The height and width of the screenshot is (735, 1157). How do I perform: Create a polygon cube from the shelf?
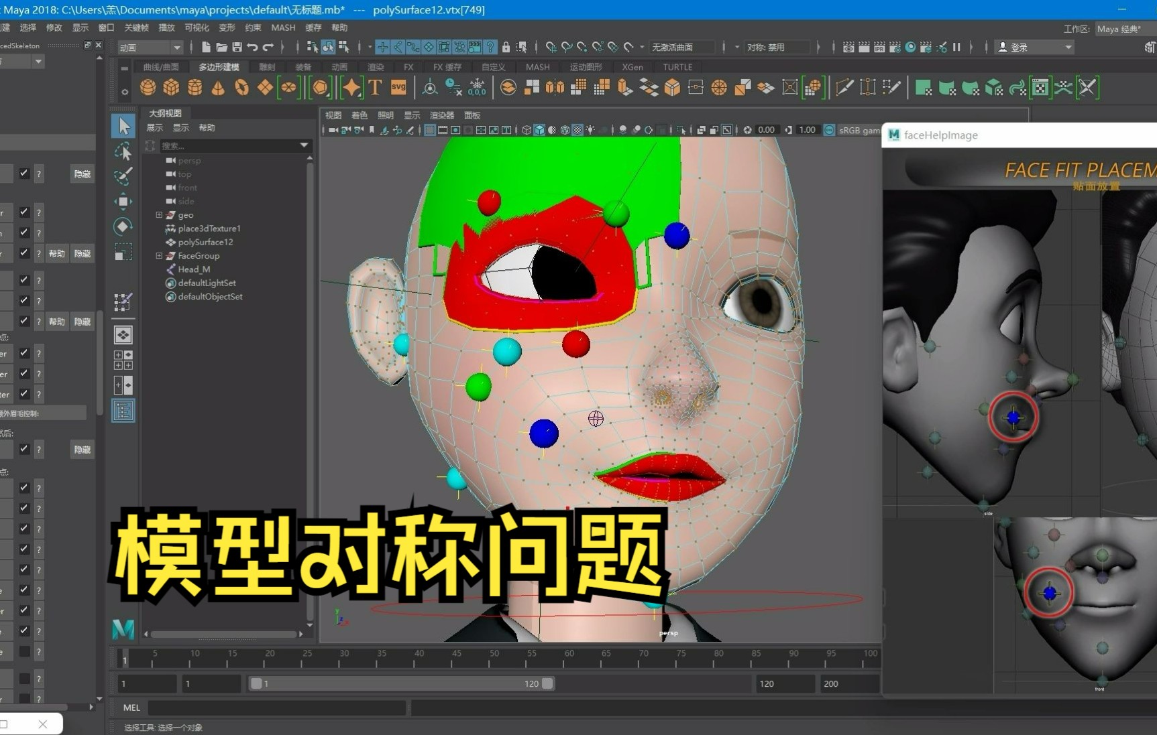click(x=171, y=87)
